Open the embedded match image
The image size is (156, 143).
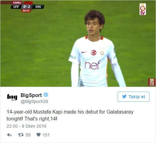point(78,43)
